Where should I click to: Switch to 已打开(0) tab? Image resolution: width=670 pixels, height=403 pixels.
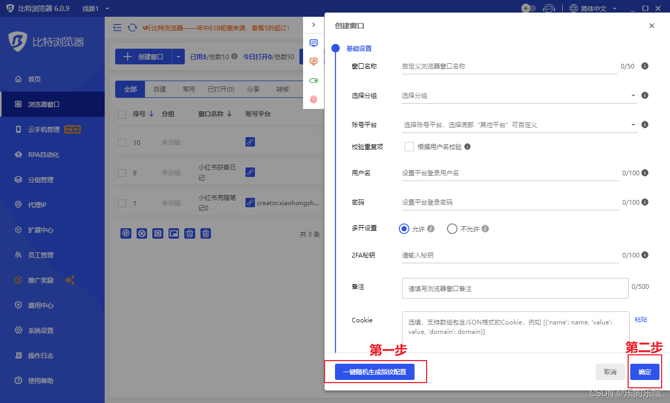[221, 89]
